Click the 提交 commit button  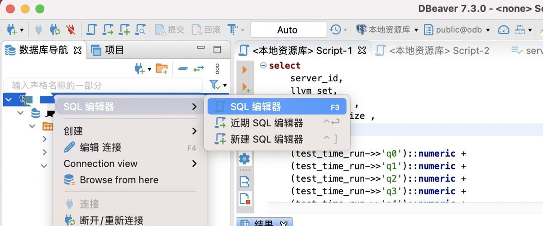[170, 30]
